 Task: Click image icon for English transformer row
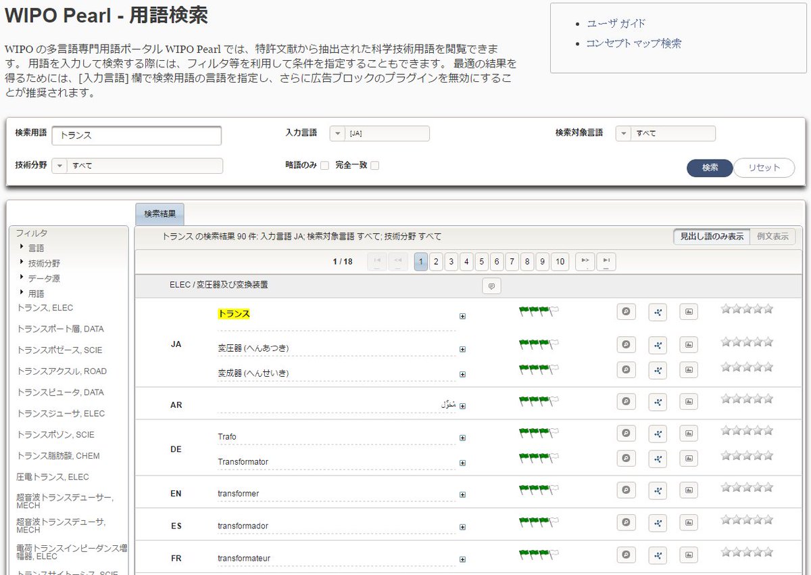click(689, 490)
